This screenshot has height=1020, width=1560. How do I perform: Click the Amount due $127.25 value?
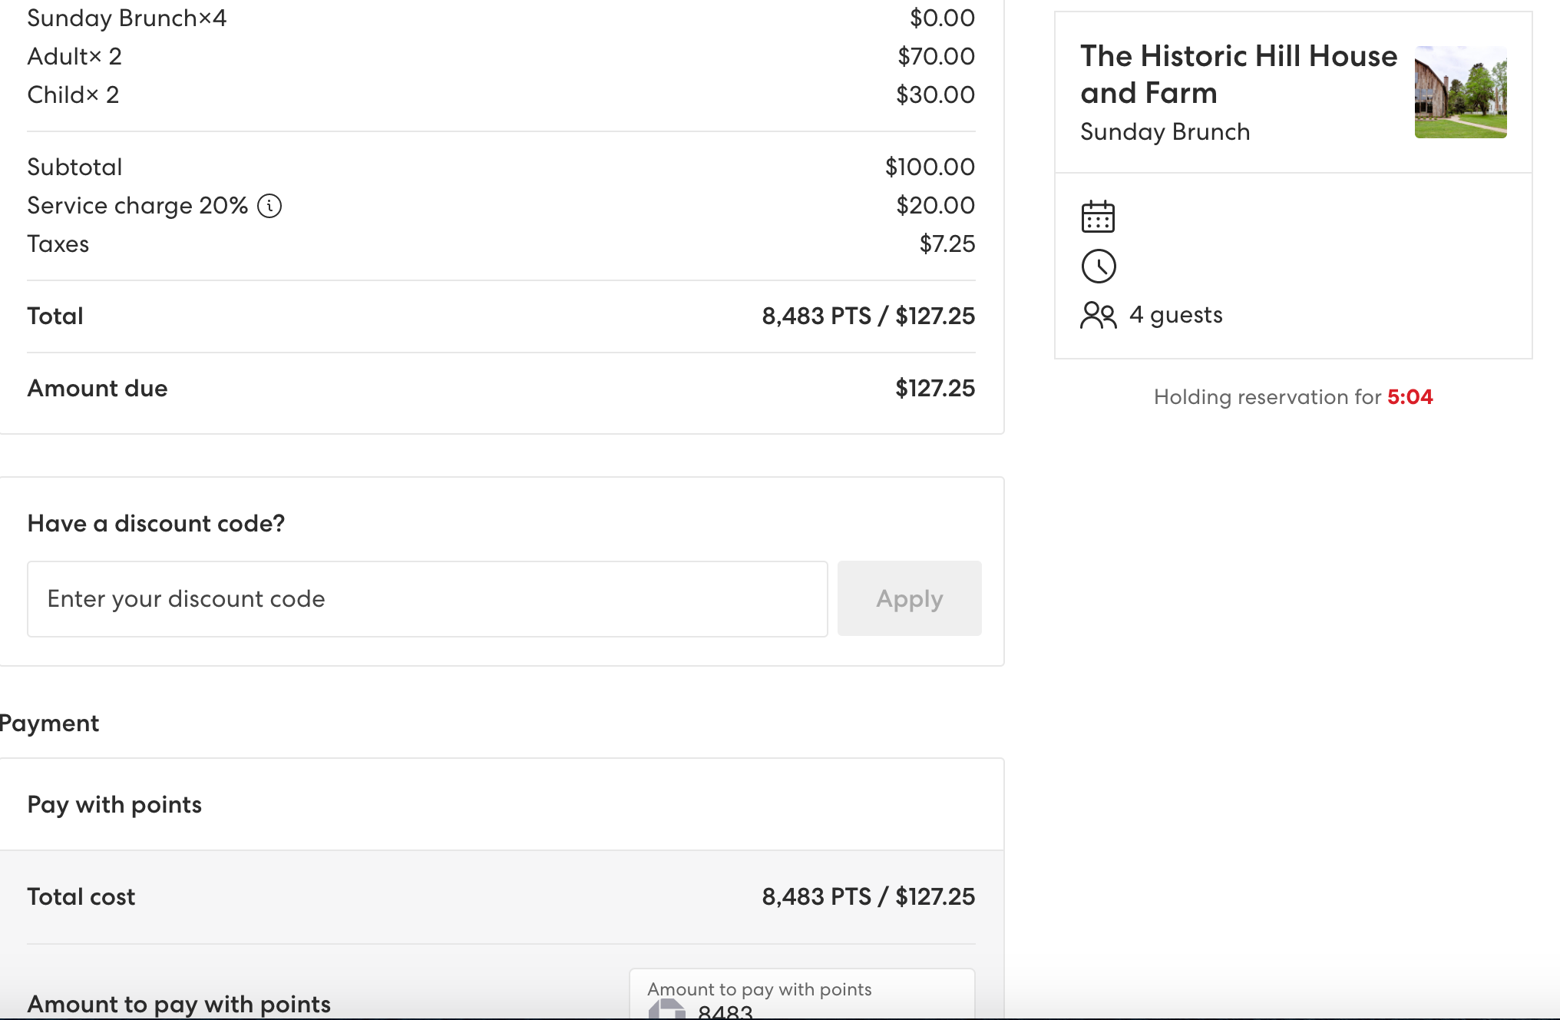(x=934, y=388)
